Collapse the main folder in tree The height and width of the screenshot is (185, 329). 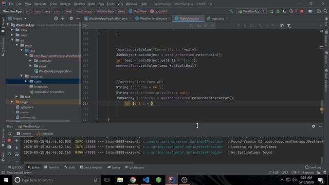pyautogui.click(x=17, y=45)
